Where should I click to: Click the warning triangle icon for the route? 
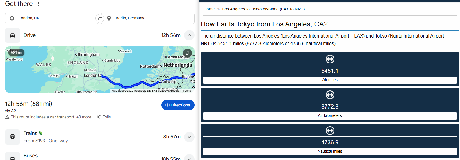(7, 117)
